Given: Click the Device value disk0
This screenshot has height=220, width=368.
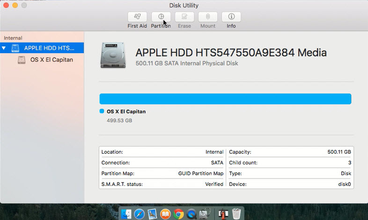Looking at the screenshot, I should 345,184.
